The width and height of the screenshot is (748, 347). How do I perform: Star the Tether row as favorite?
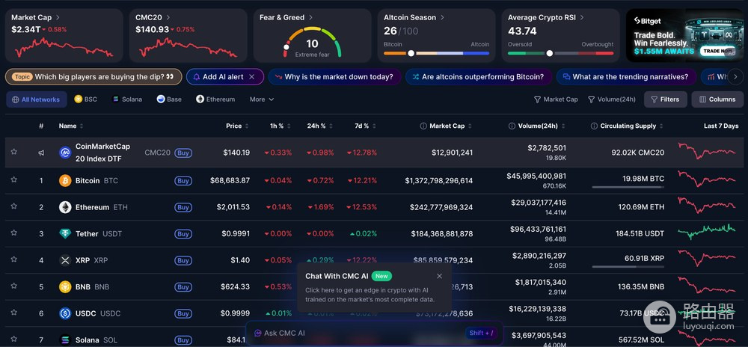pyautogui.click(x=13, y=233)
